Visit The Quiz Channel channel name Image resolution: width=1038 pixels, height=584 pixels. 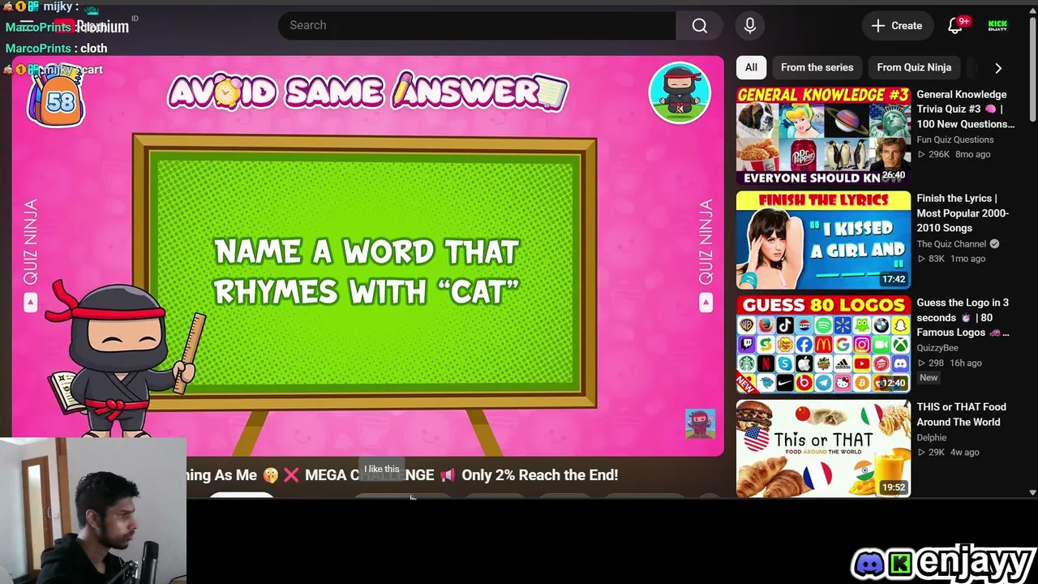951,244
